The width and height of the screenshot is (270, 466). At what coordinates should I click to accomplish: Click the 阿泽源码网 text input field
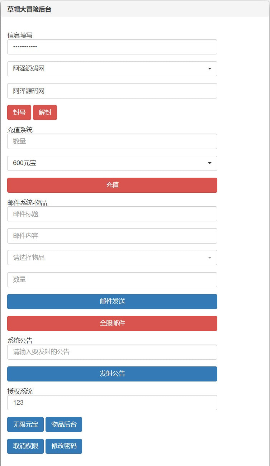click(x=112, y=91)
